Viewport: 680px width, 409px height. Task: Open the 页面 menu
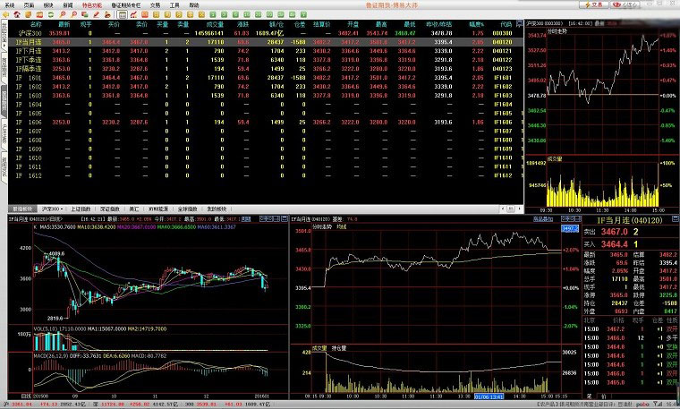coord(29,5)
